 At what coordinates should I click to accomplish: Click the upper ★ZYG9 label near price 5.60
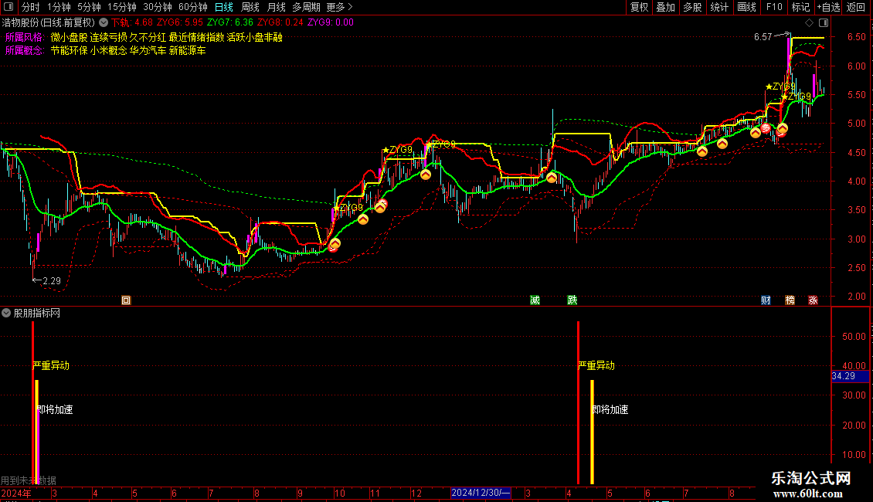[780, 86]
